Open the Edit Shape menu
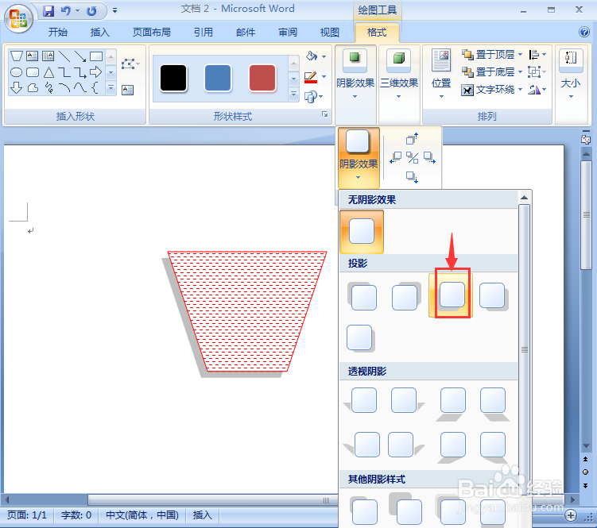The image size is (597, 528). click(x=130, y=64)
